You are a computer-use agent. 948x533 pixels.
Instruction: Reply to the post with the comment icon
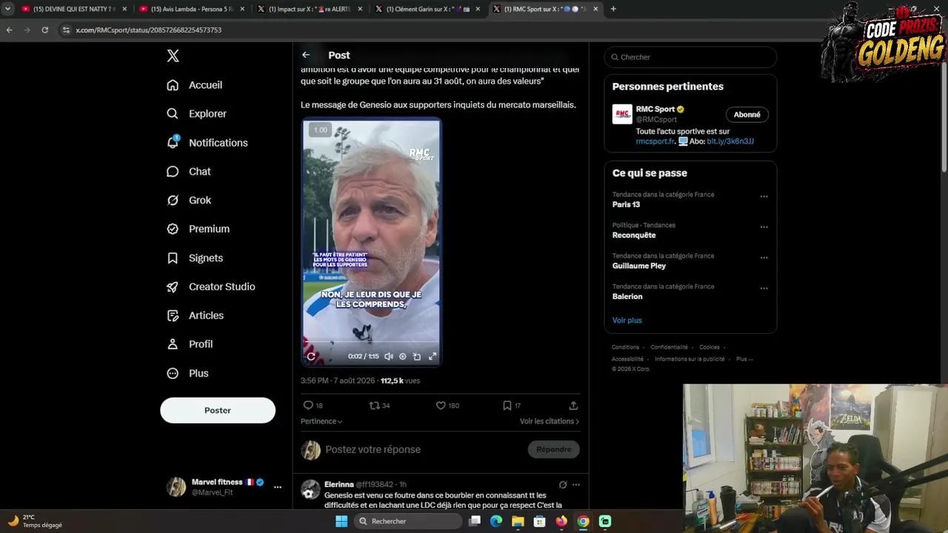[308, 406]
